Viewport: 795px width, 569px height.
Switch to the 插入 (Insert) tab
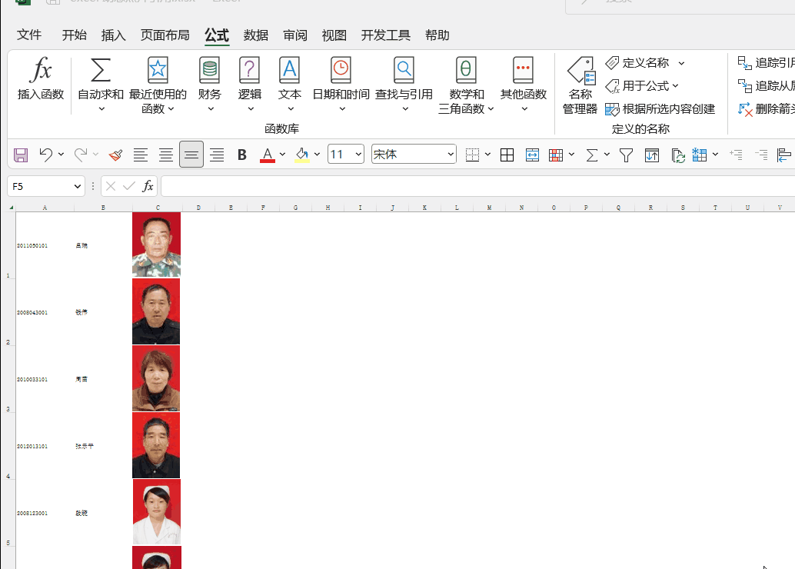pos(113,35)
